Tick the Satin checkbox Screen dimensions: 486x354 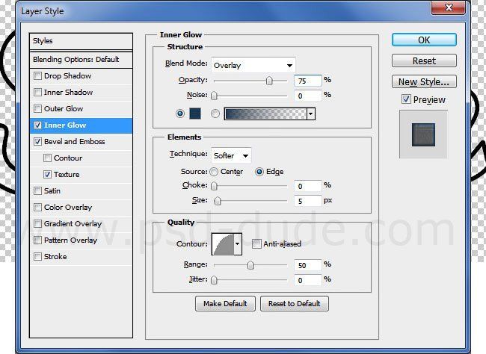pos(37,190)
